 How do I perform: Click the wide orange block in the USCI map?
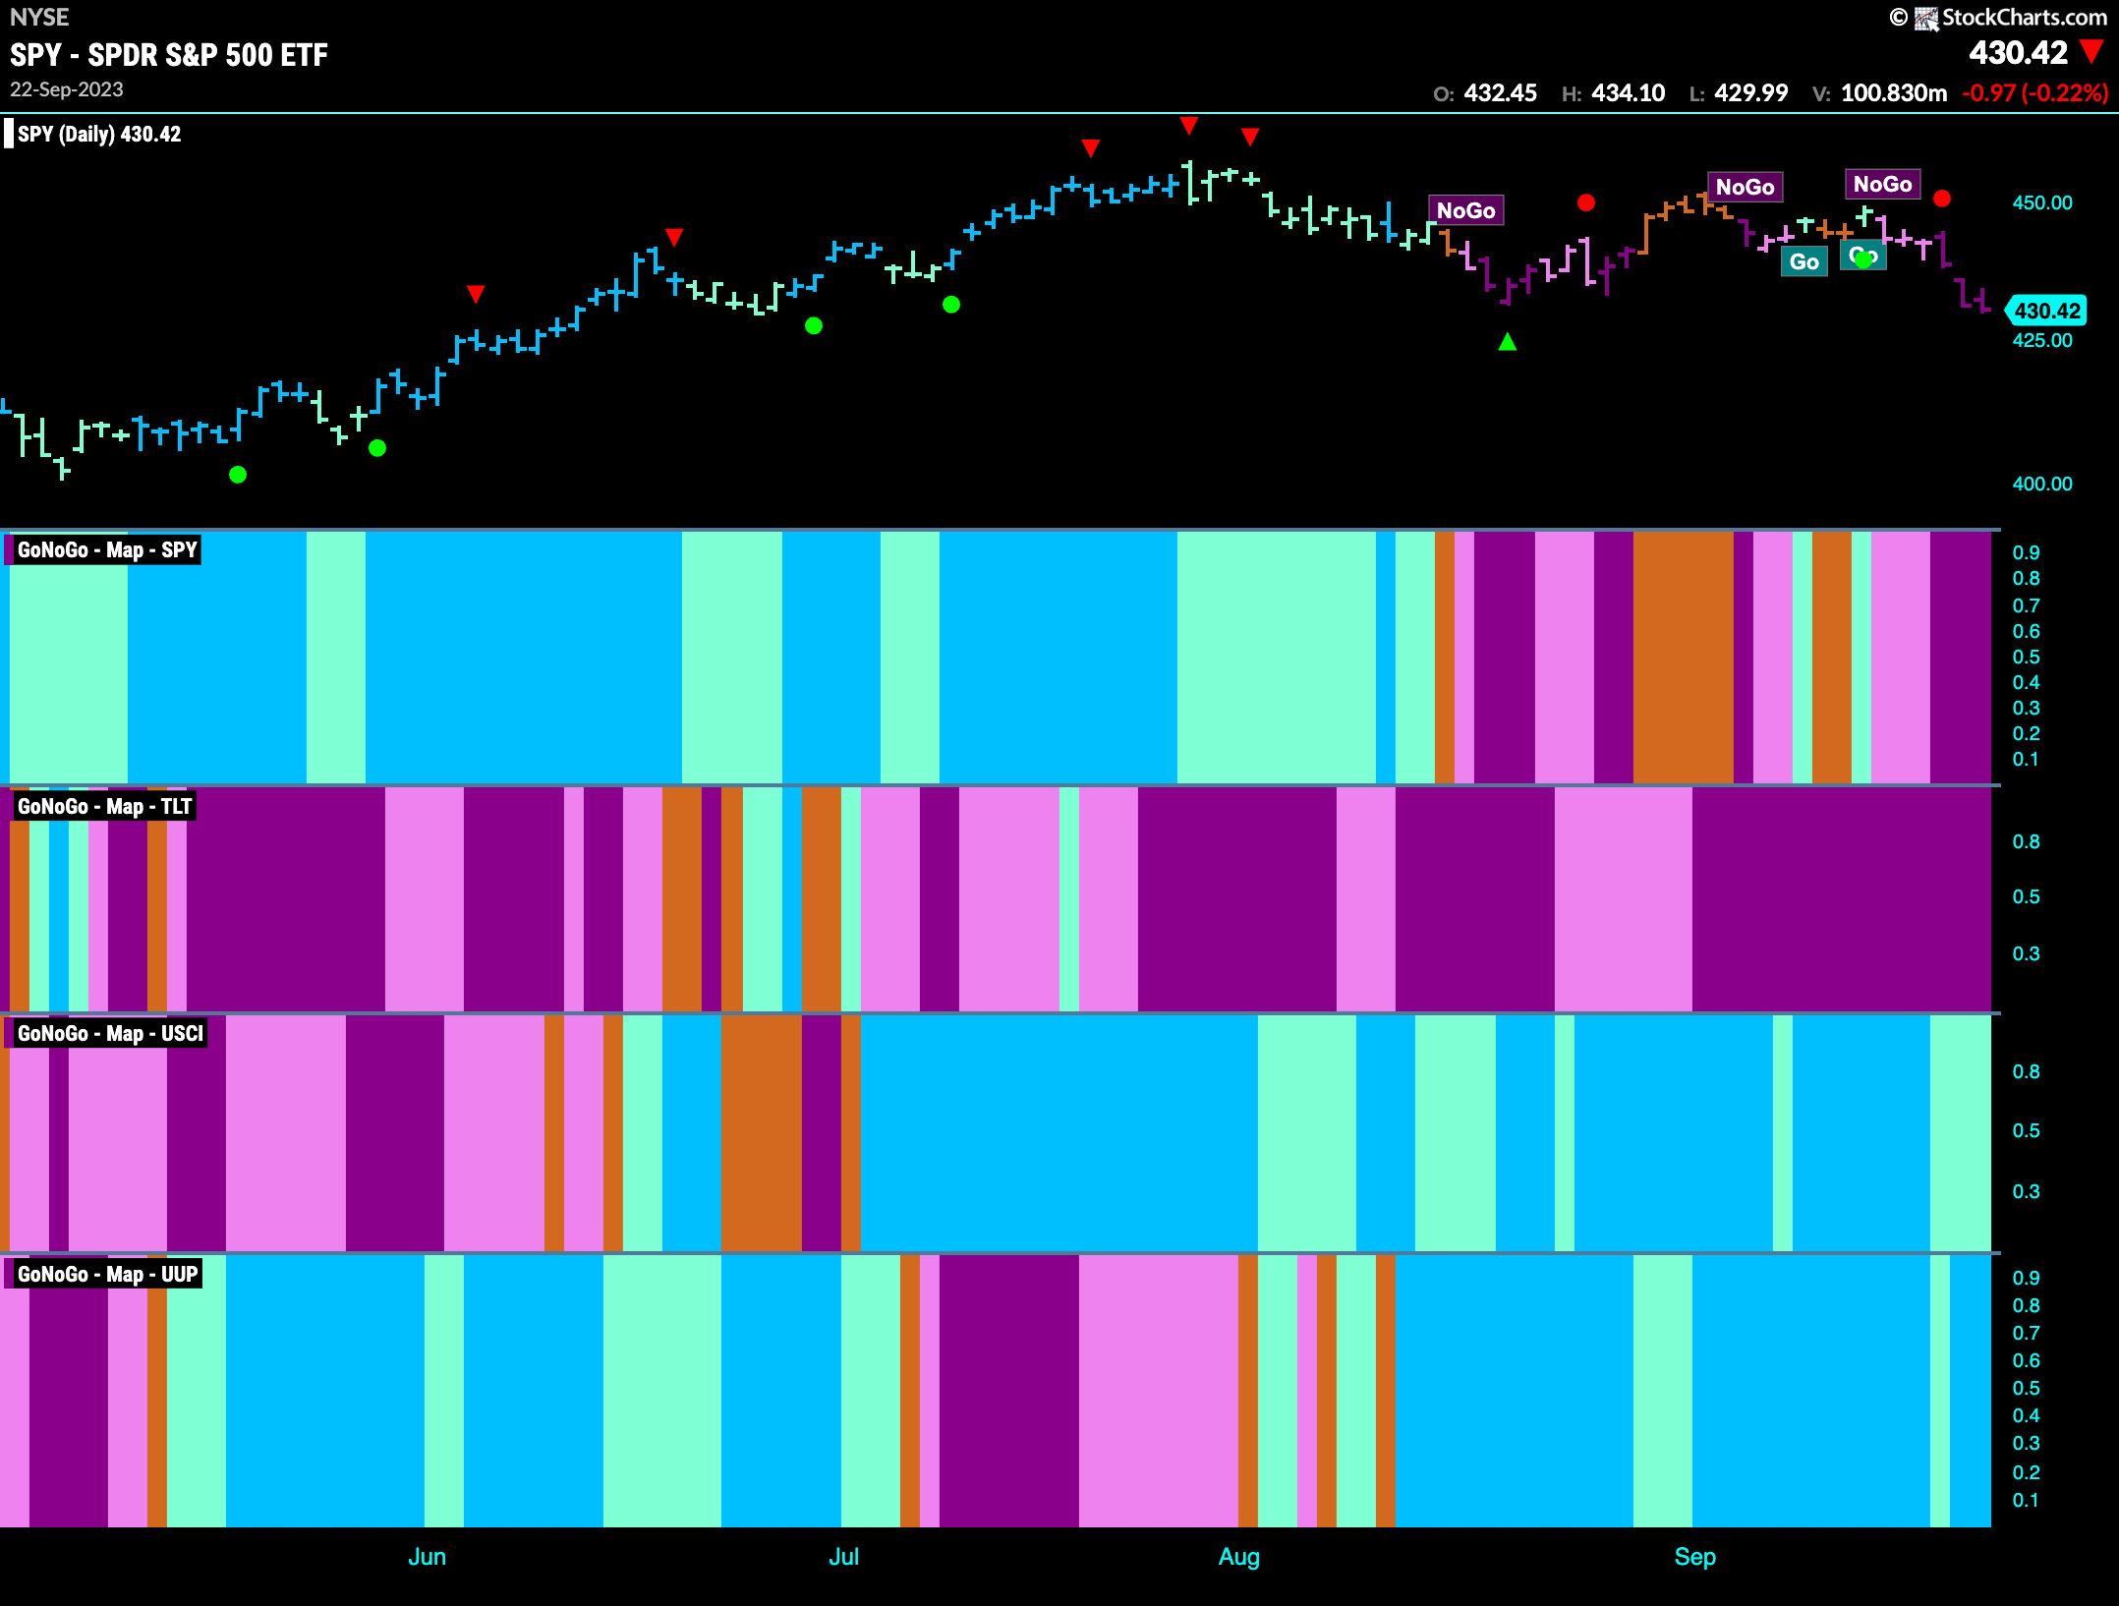coord(761,1132)
